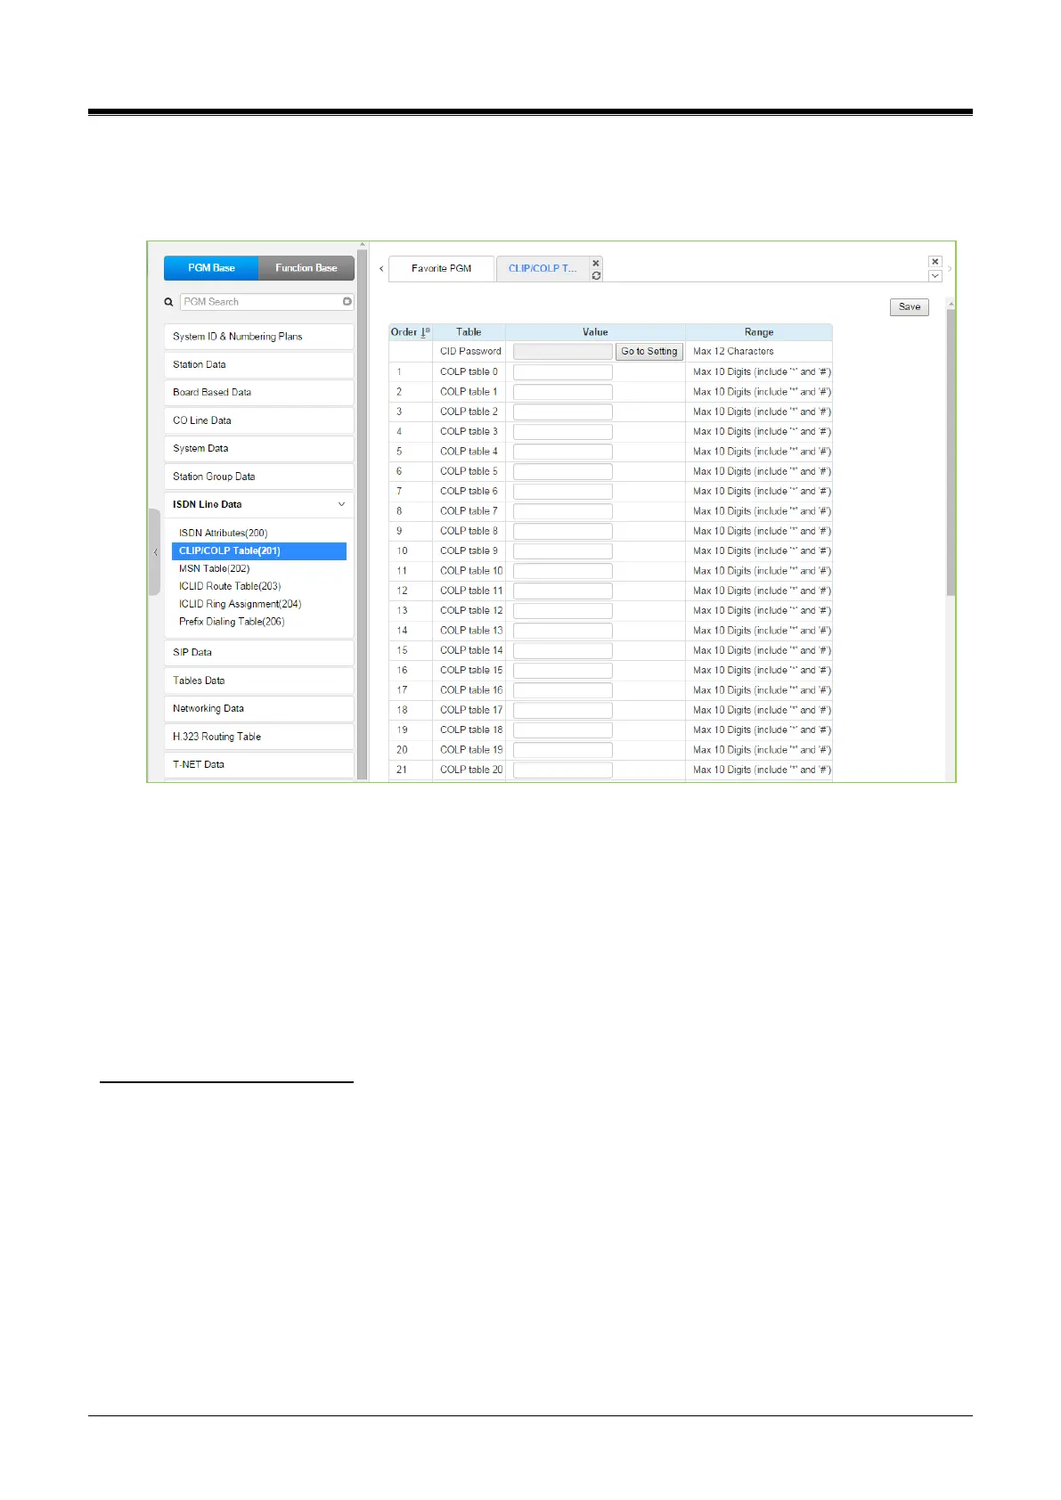Screen dimensions: 1061x1500
Task: Click the COLP table 15 value field
Action: pos(563,671)
